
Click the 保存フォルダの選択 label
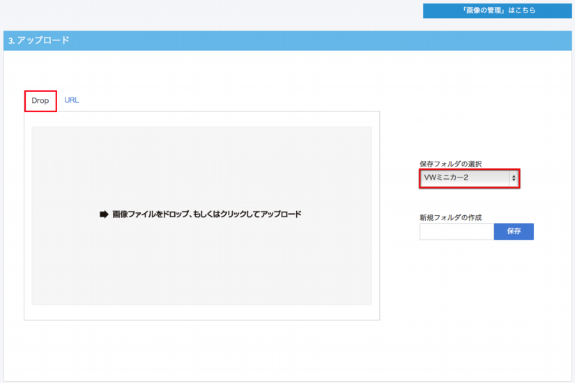(450, 164)
